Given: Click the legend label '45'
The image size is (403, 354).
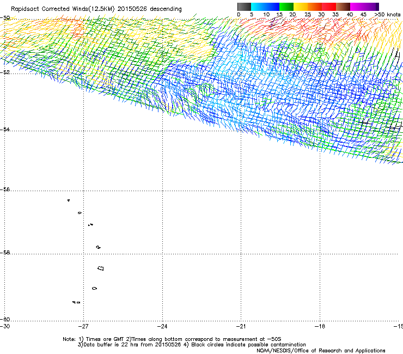Looking at the screenshot, I should (x=363, y=15).
